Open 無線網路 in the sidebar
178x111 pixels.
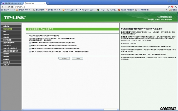pos(11,37)
